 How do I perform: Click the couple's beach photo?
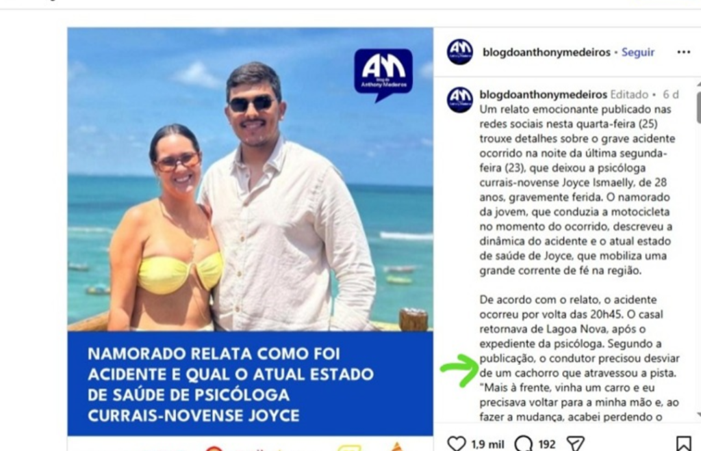[x=251, y=179]
